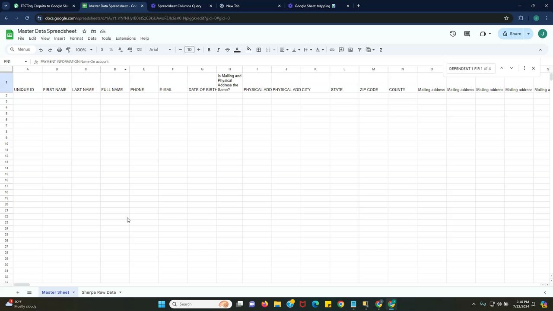Click the redo arrow icon
Image resolution: width=553 pixels, height=311 pixels.
(50, 50)
